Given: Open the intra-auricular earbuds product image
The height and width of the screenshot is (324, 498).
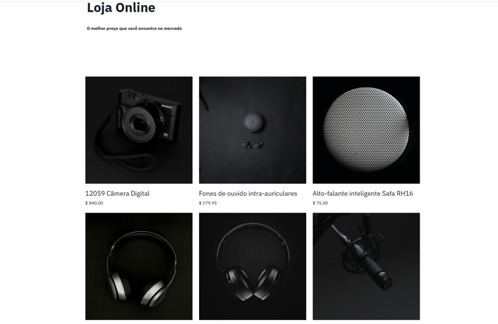Looking at the screenshot, I should [x=252, y=130].
